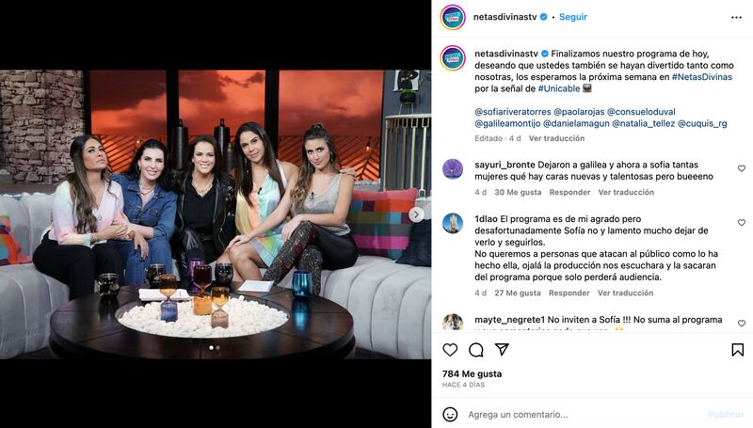Go to next photo with carousel arrow

[416, 214]
